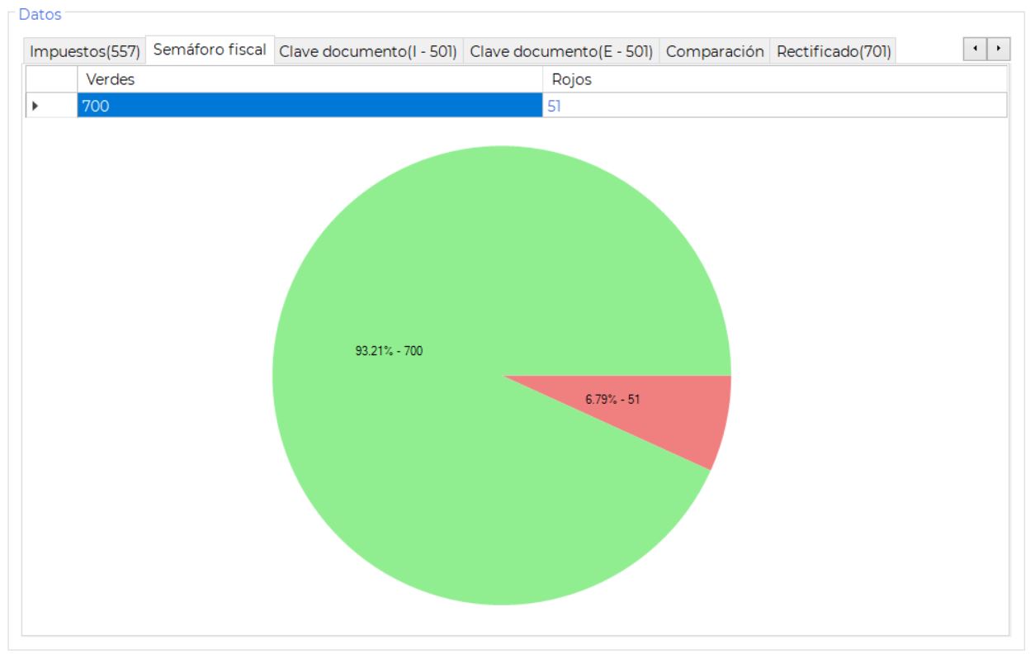Image resolution: width=1035 pixels, height=664 pixels.
Task: Go to the Rectificado(701) tab
Action: [834, 51]
